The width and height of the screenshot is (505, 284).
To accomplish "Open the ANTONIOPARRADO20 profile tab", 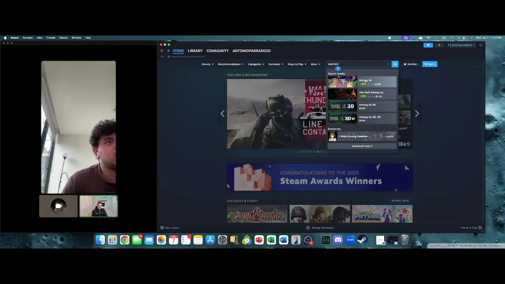I will (251, 51).
